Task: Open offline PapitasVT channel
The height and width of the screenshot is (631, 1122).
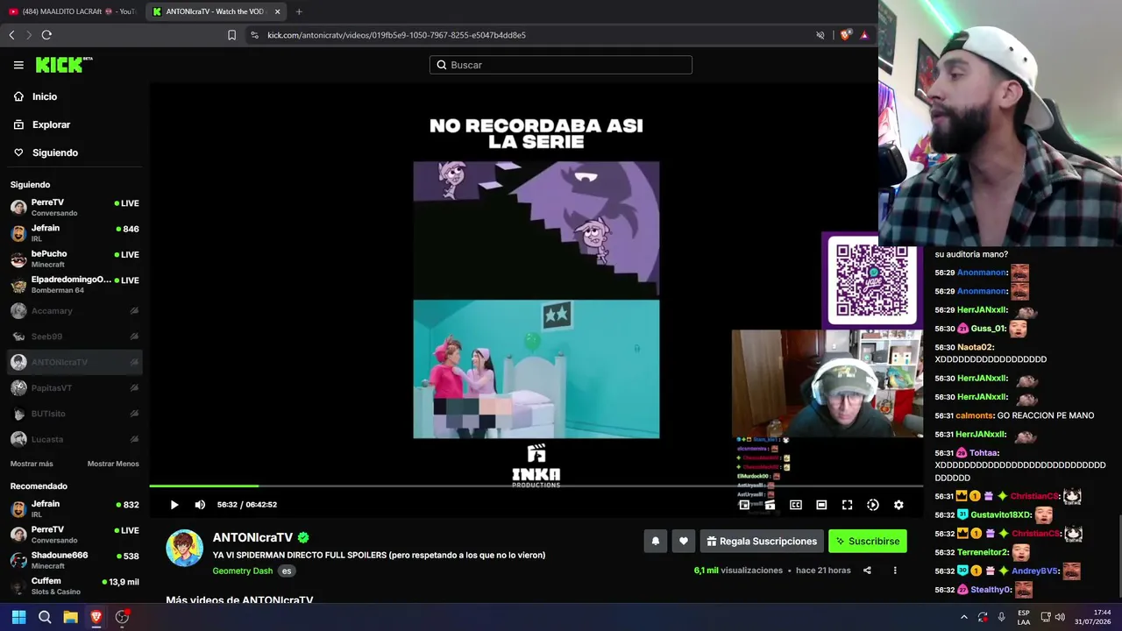Action: pyautogui.click(x=75, y=387)
